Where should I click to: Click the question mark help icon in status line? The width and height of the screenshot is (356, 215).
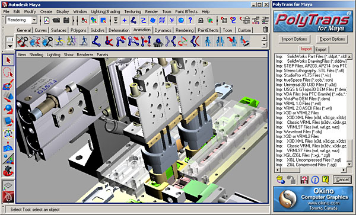point(190,20)
